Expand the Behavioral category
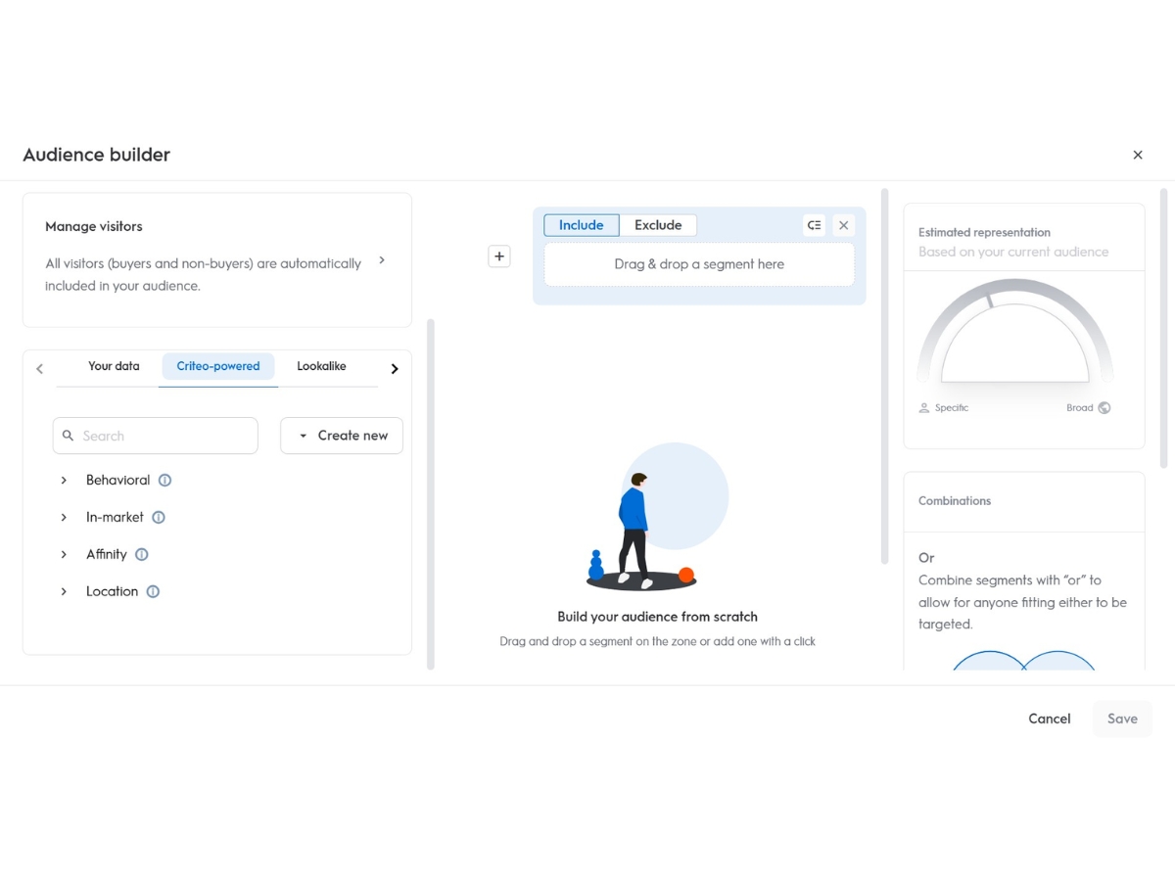The width and height of the screenshot is (1175, 881). [x=64, y=481]
